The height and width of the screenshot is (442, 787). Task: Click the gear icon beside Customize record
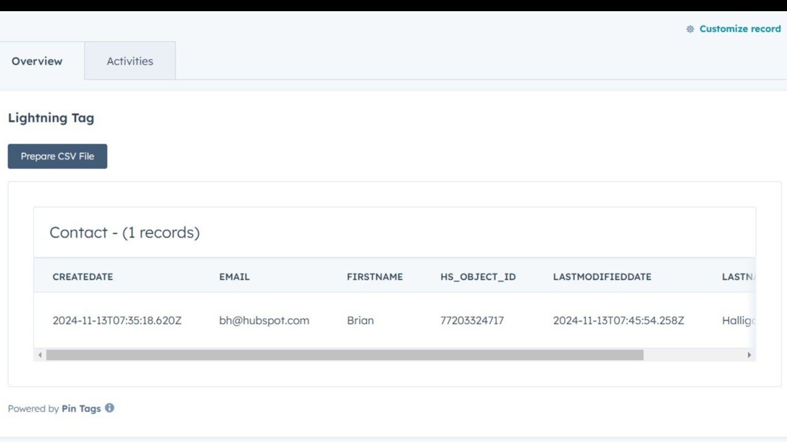tap(690, 29)
